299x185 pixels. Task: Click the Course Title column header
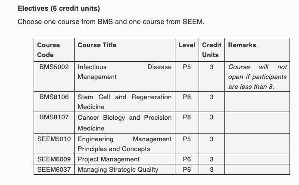click(x=97, y=45)
